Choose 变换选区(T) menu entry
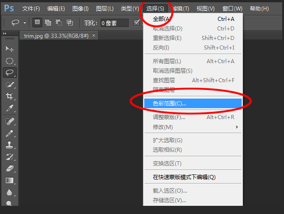Screen dimensions: 284x214 193,164
